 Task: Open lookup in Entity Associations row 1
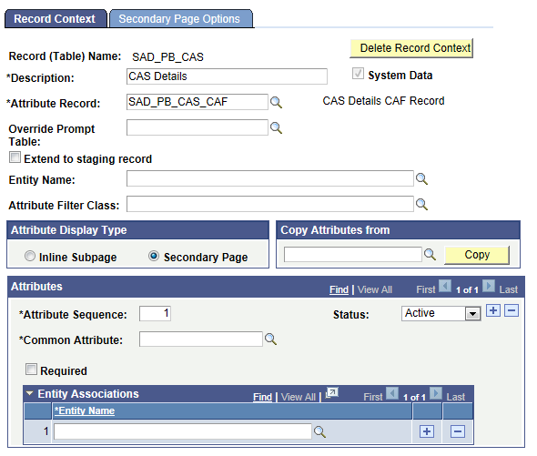[x=319, y=431]
